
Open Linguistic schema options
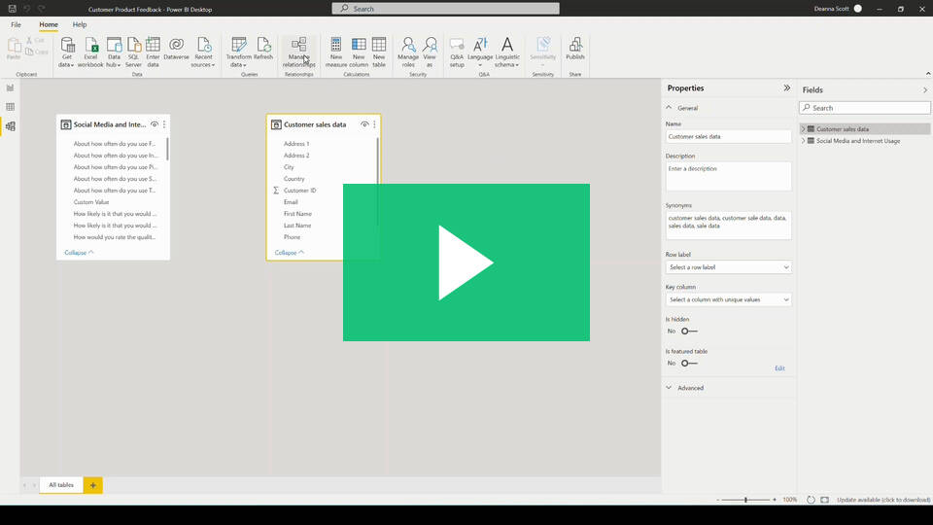(x=507, y=52)
